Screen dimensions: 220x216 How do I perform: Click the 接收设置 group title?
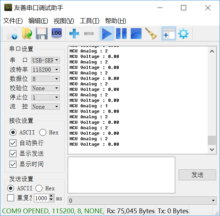pyautogui.click(x=21, y=121)
